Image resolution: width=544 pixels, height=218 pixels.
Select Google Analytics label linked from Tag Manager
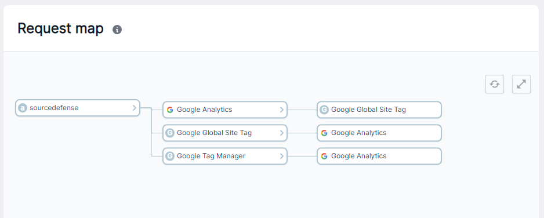359,156
